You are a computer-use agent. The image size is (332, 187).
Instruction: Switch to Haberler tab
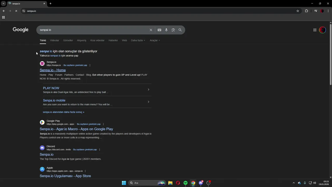click(x=113, y=40)
